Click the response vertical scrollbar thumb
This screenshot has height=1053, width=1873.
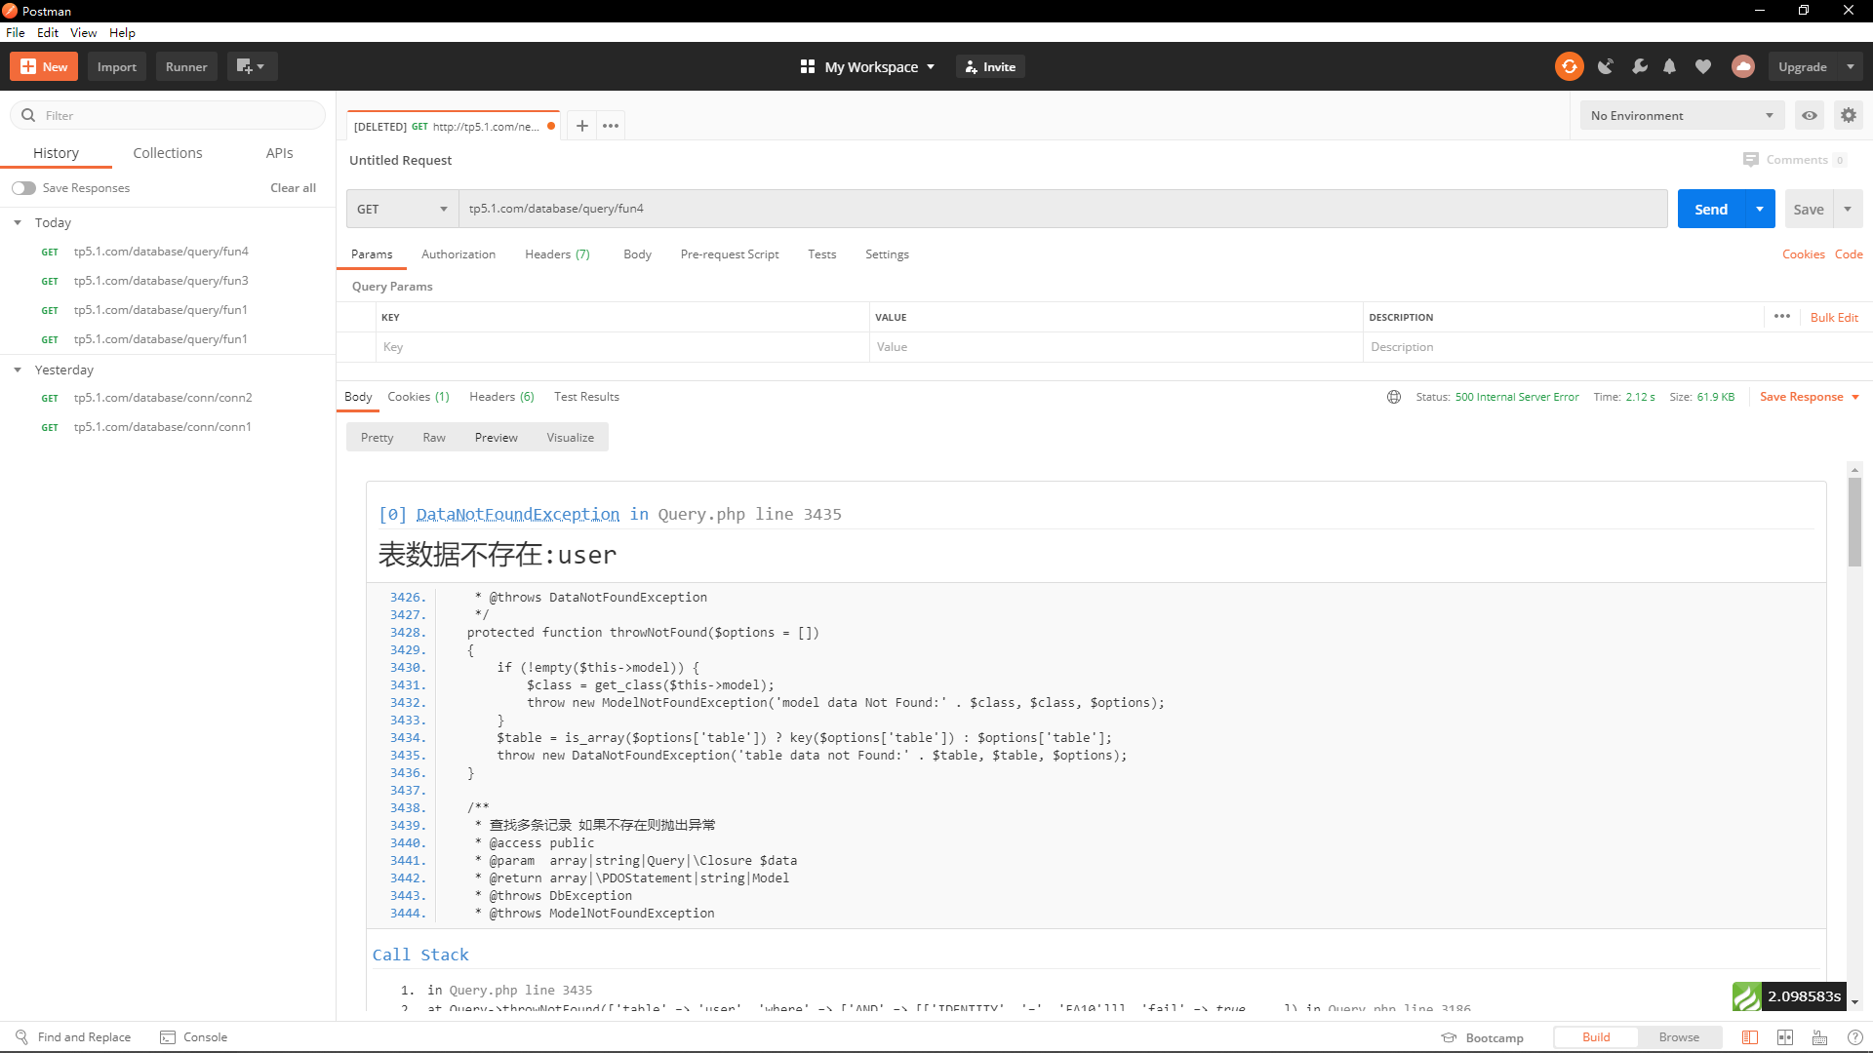[x=1854, y=522]
